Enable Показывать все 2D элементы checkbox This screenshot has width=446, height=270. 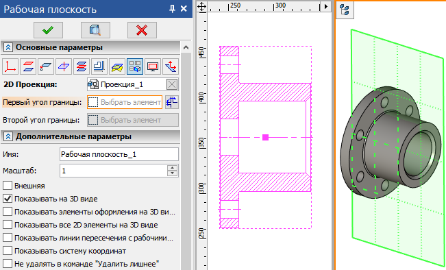(8, 225)
